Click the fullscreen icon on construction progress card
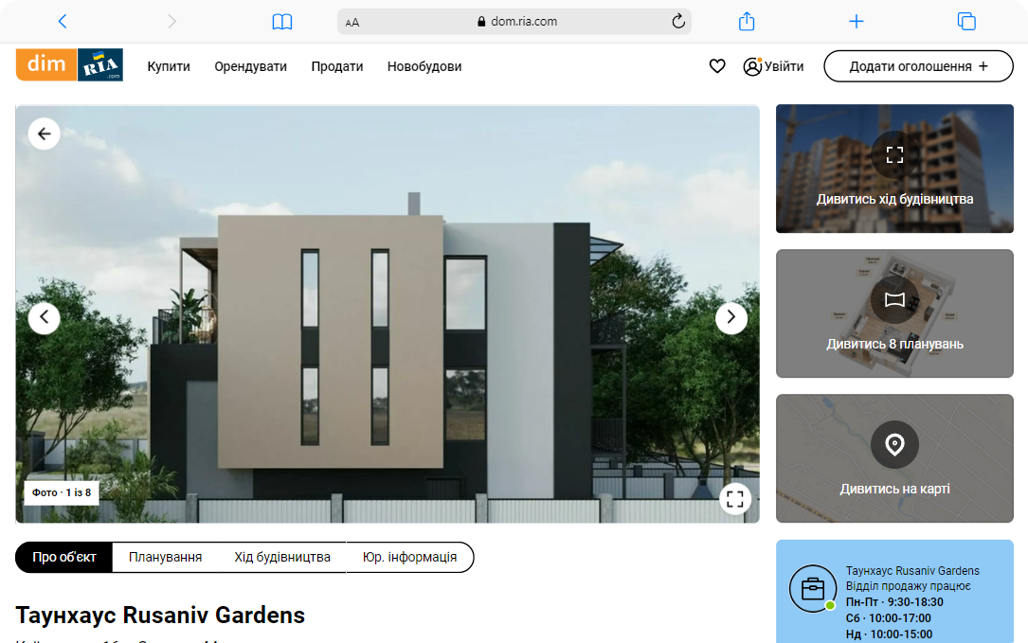Image resolution: width=1028 pixels, height=643 pixels. click(x=895, y=154)
